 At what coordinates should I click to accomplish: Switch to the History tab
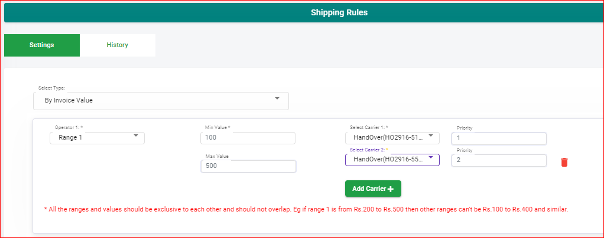pyautogui.click(x=118, y=45)
